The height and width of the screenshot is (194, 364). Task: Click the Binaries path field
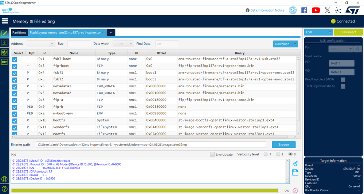151,144
